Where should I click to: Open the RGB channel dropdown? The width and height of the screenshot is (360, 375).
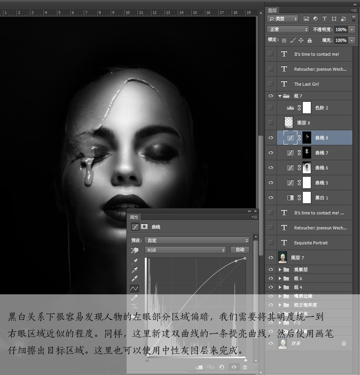(x=185, y=250)
